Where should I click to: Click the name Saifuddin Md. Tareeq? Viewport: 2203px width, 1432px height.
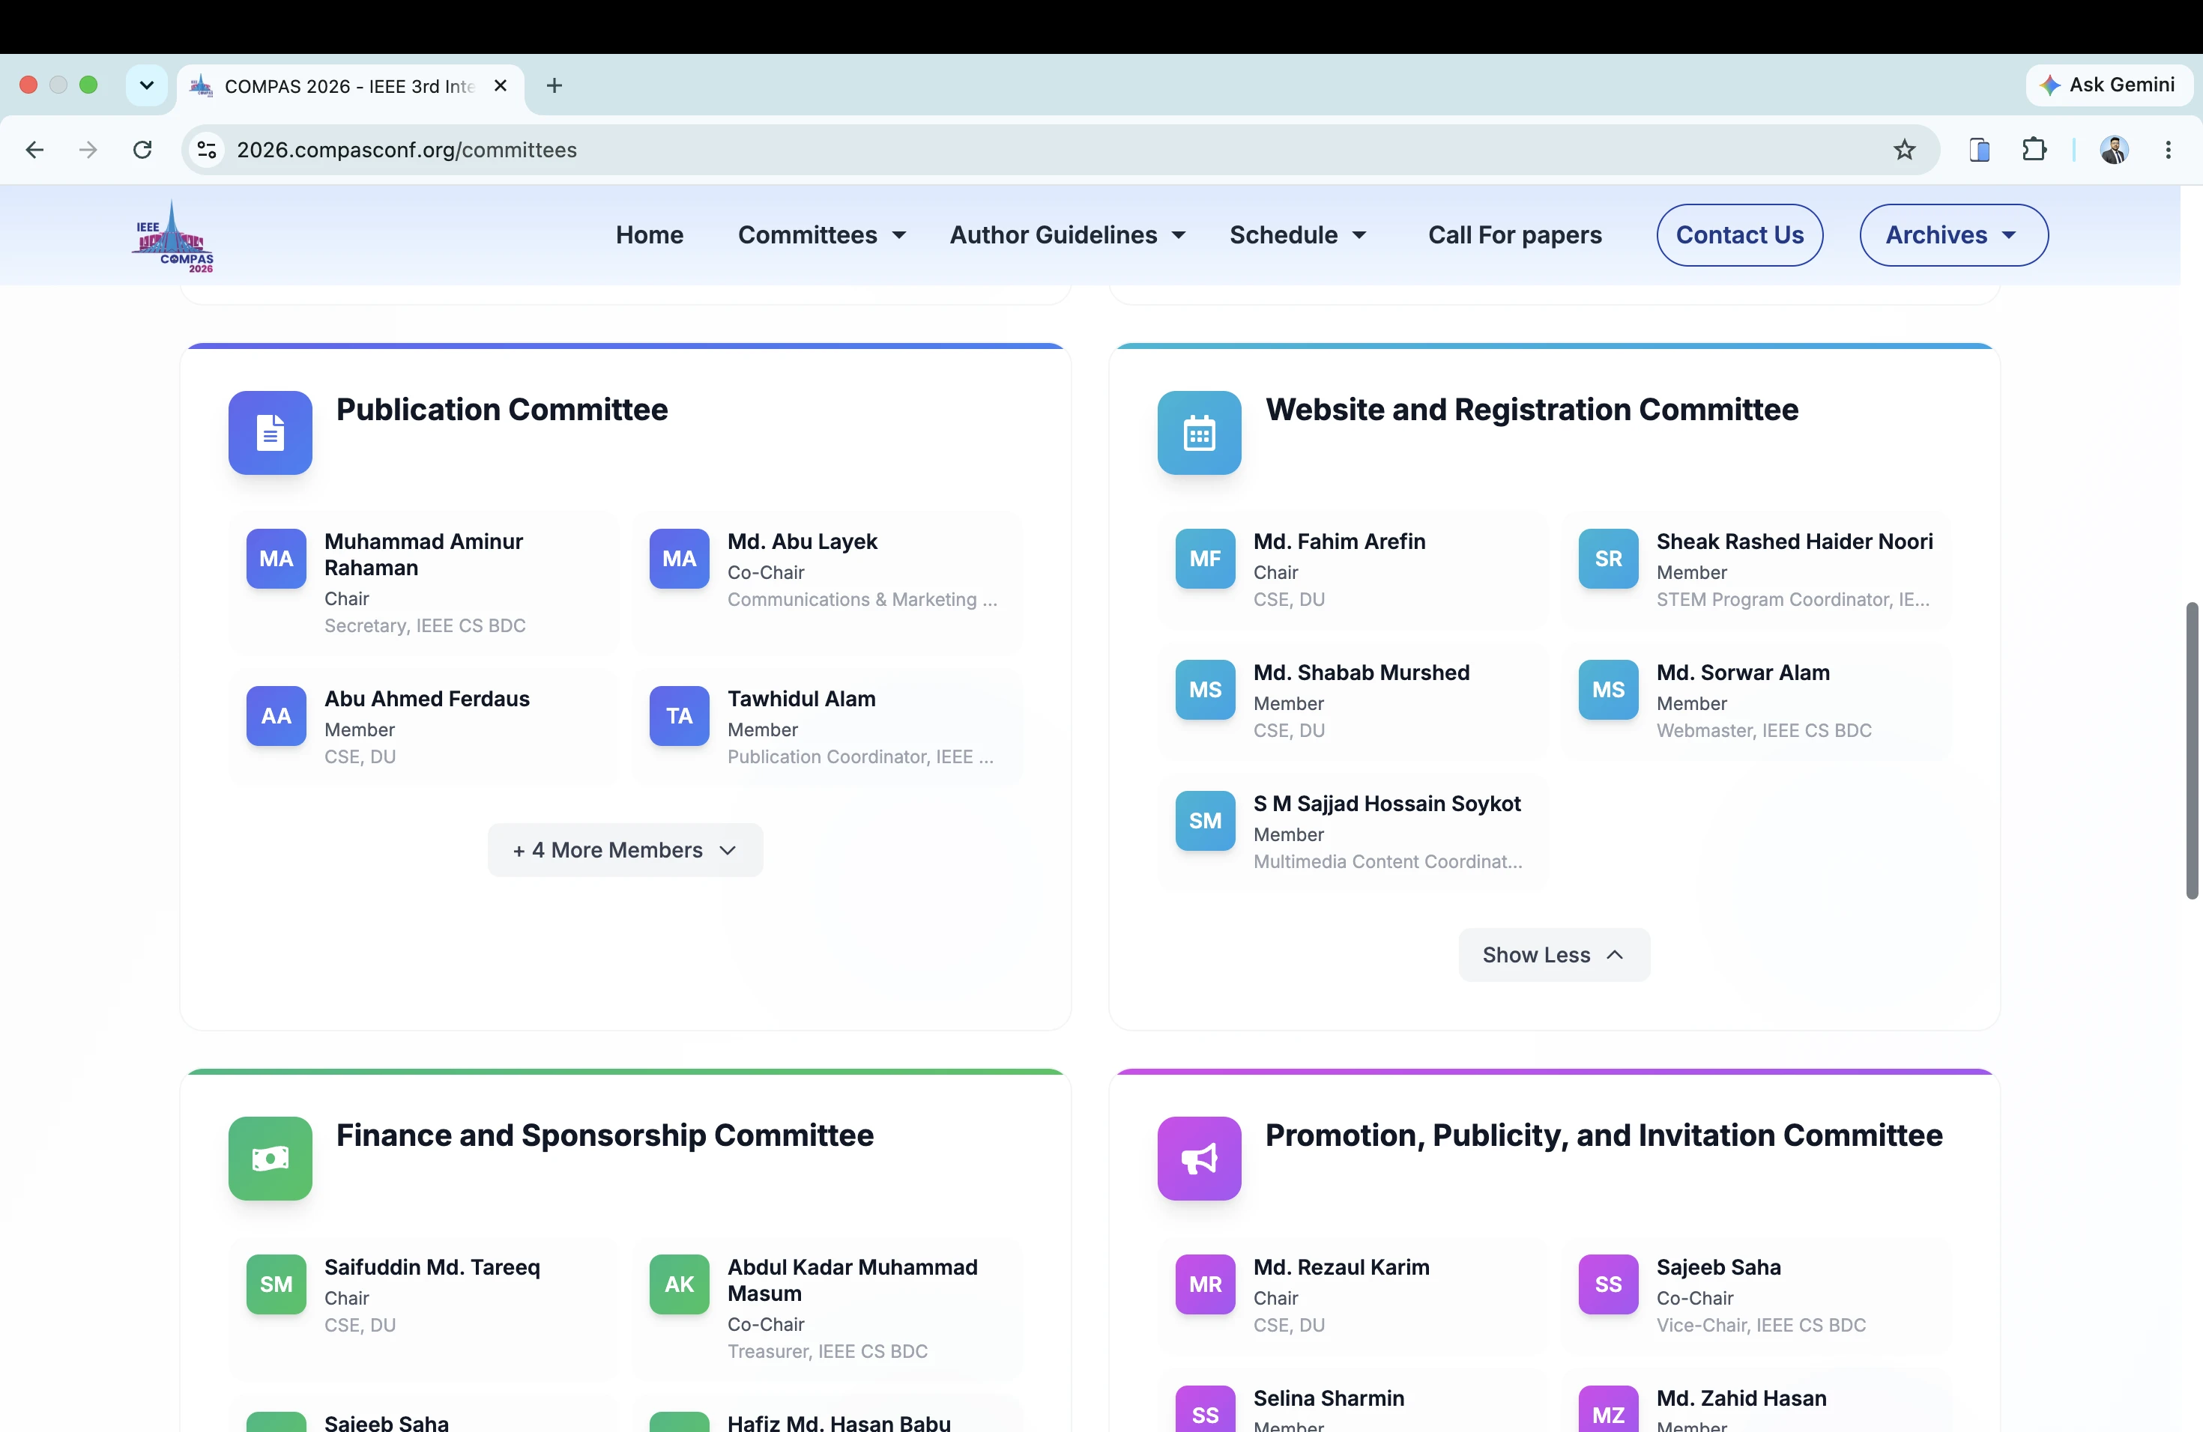[x=432, y=1267]
